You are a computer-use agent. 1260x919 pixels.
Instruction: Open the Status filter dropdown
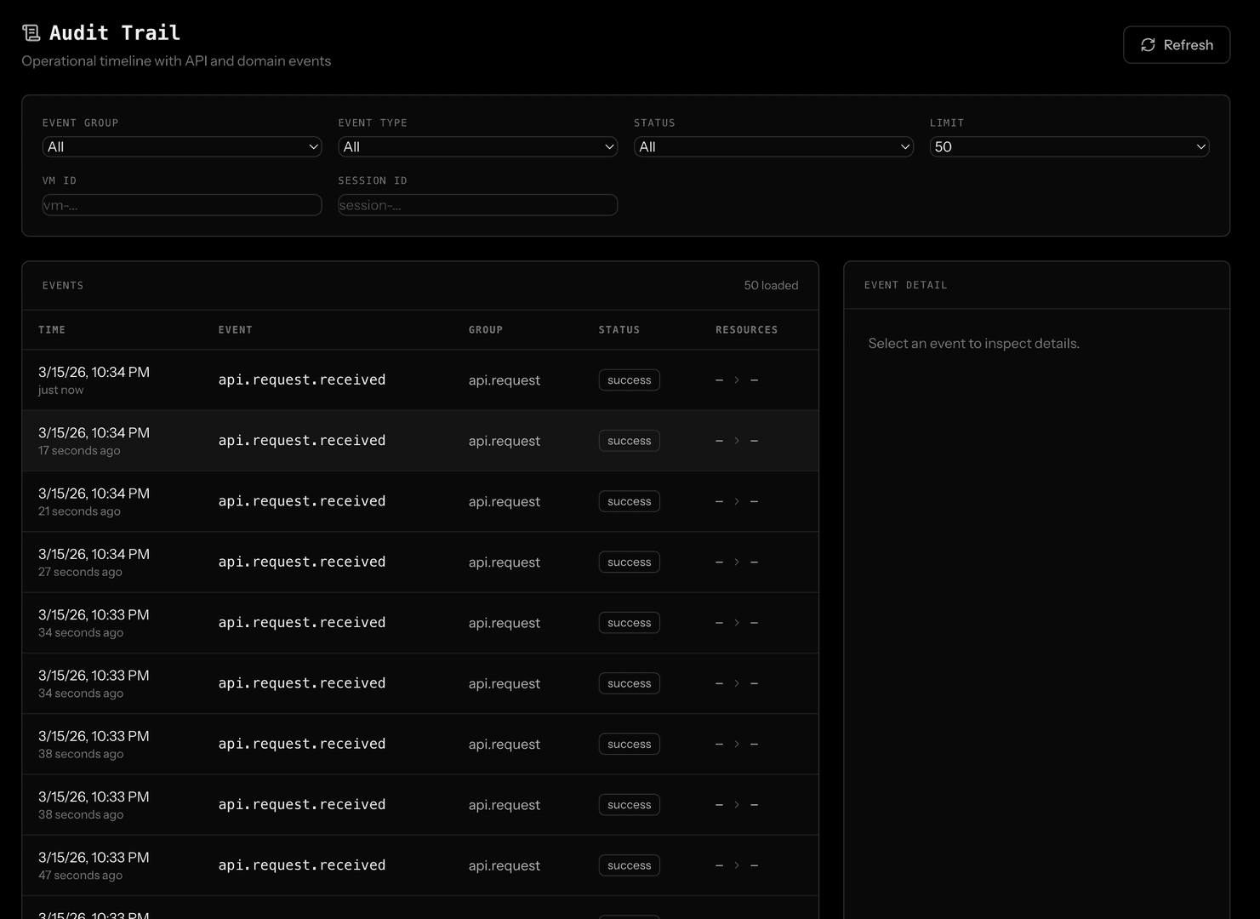click(773, 146)
